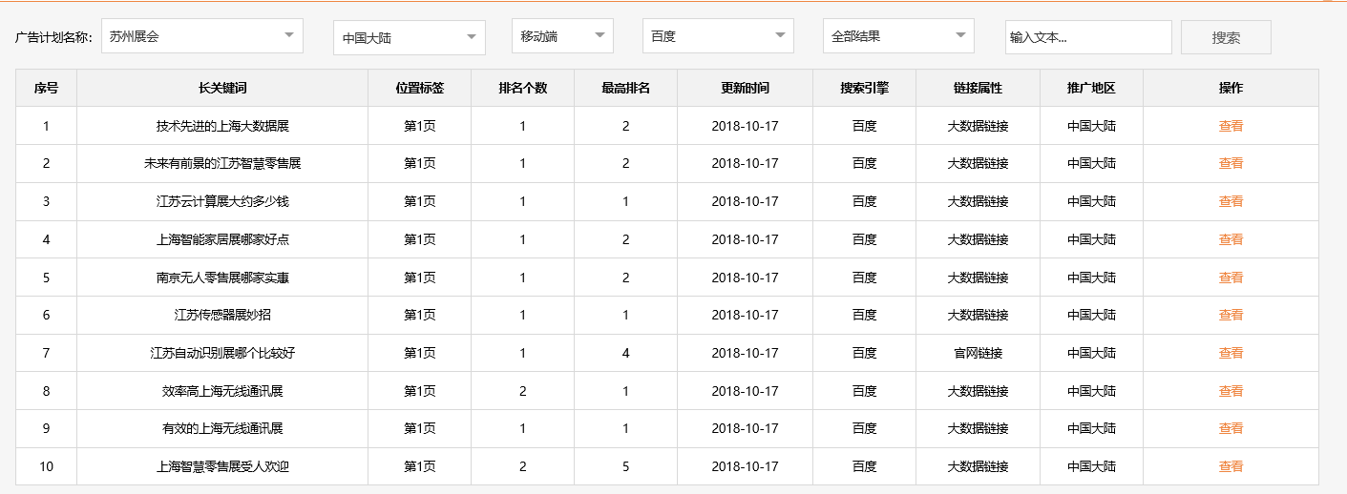This screenshot has height=494, width=1347.
Task: Select keyword 江苏传感器展妙招
Action: pos(222,315)
